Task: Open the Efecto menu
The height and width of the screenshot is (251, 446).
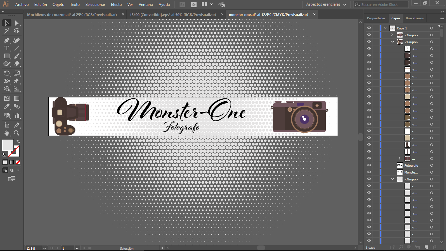Action: pyautogui.click(x=116, y=5)
